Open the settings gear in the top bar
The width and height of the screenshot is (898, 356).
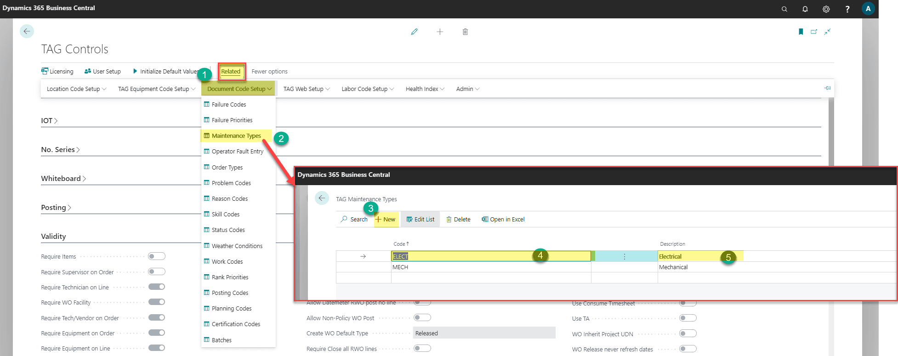(826, 9)
